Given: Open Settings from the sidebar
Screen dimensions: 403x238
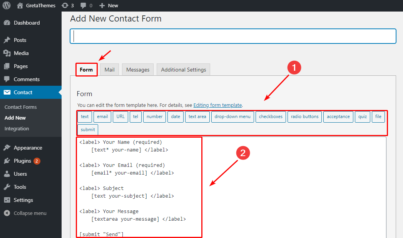Looking at the screenshot, I should [x=24, y=200].
